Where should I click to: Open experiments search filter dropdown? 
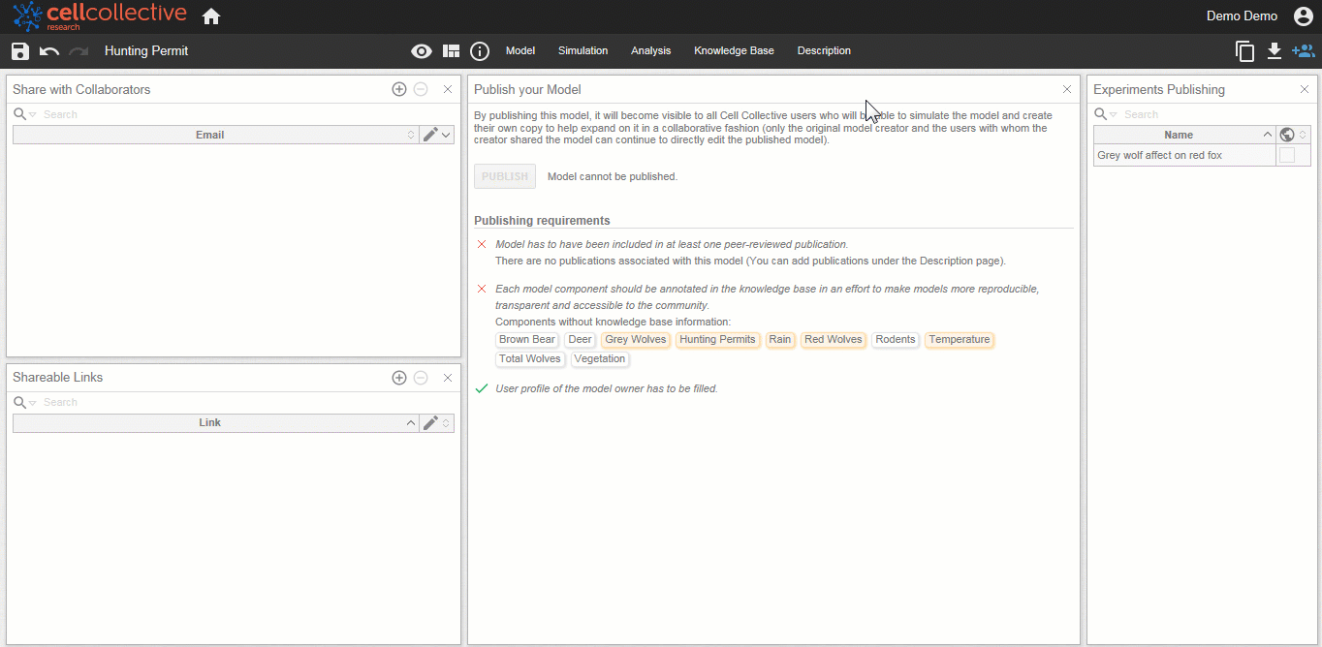1114,115
